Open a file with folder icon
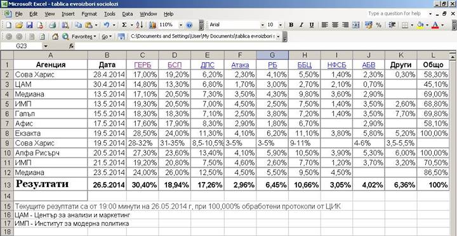 click(19, 25)
